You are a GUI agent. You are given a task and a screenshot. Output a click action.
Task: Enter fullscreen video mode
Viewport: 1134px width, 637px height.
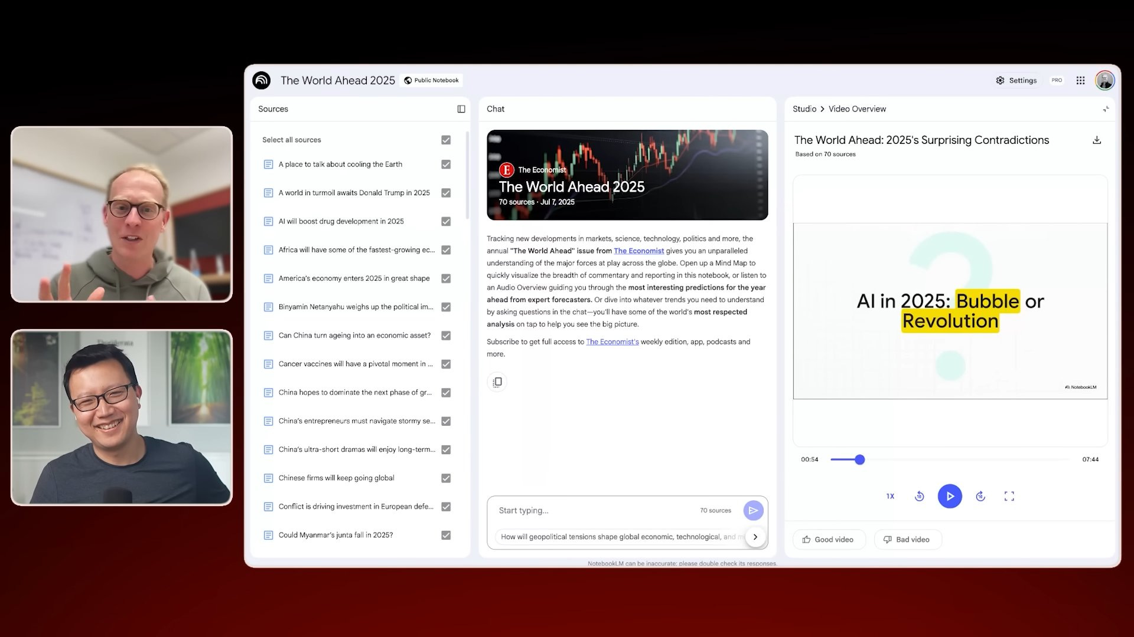tap(1009, 496)
